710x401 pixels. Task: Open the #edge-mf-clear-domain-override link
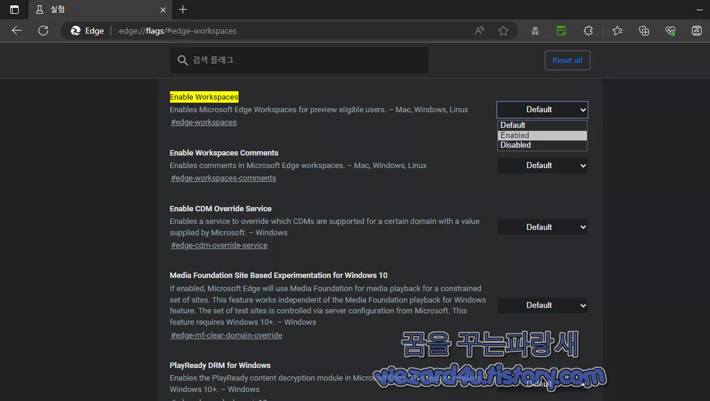226,335
